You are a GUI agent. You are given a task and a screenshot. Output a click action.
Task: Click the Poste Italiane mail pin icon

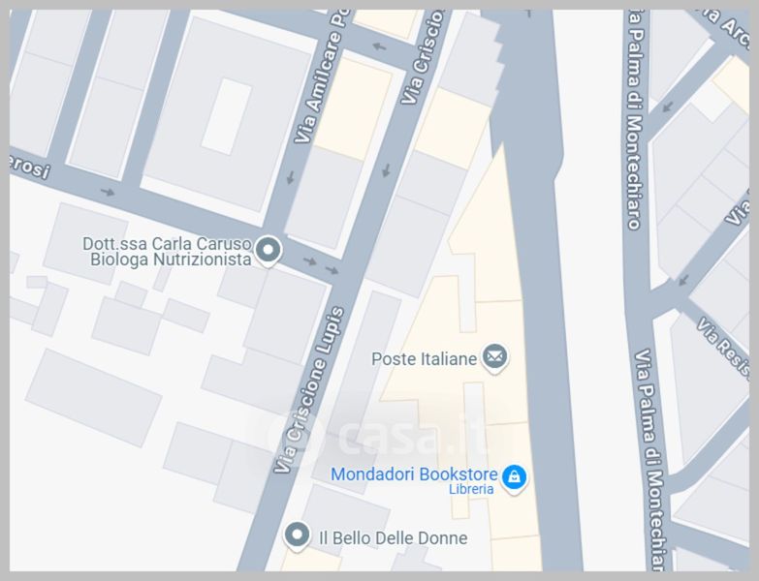point(494,358)
